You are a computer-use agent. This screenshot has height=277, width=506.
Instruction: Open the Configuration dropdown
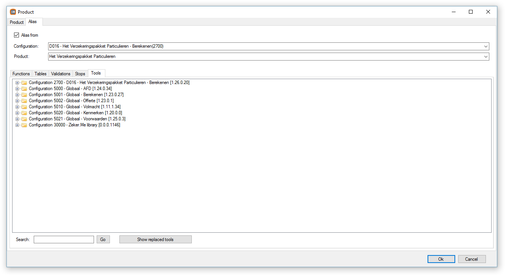click(x=486, y=47)
